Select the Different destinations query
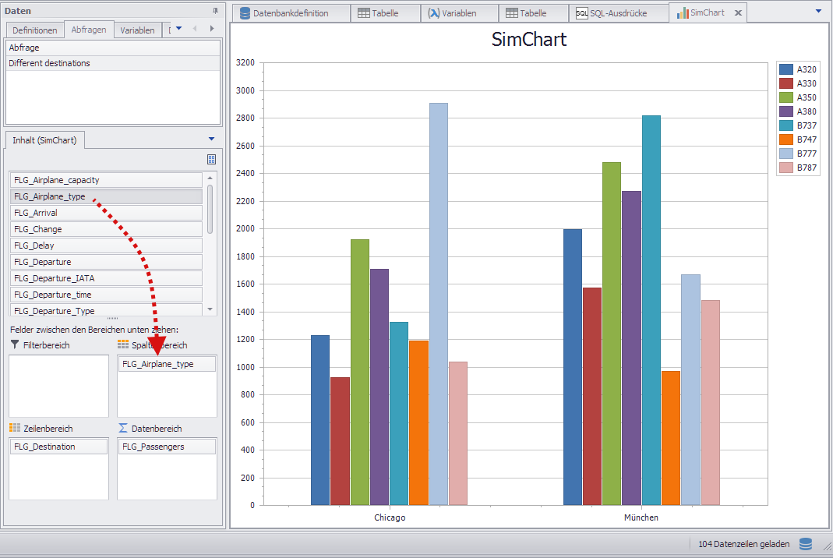This screenshot has width=833, height=558. [50, 63]
